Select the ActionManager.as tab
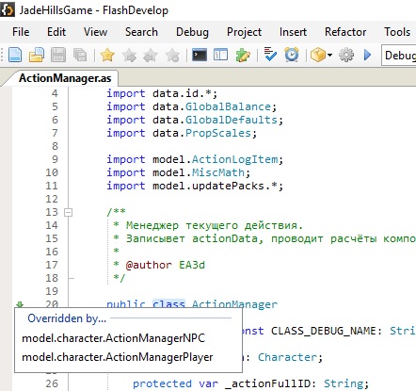416x391 pixels. click(x=65, y=78)
